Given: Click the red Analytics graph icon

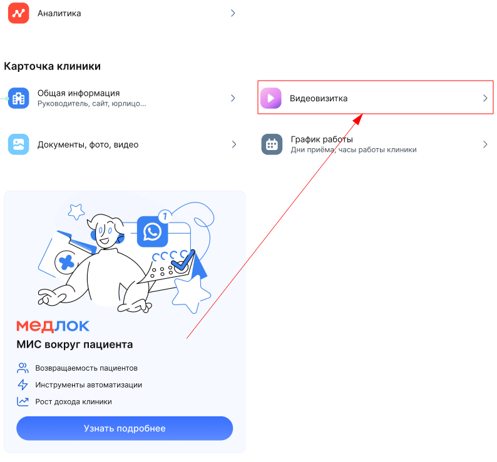Looking at the screenshot, I should [x=18, y=13].
